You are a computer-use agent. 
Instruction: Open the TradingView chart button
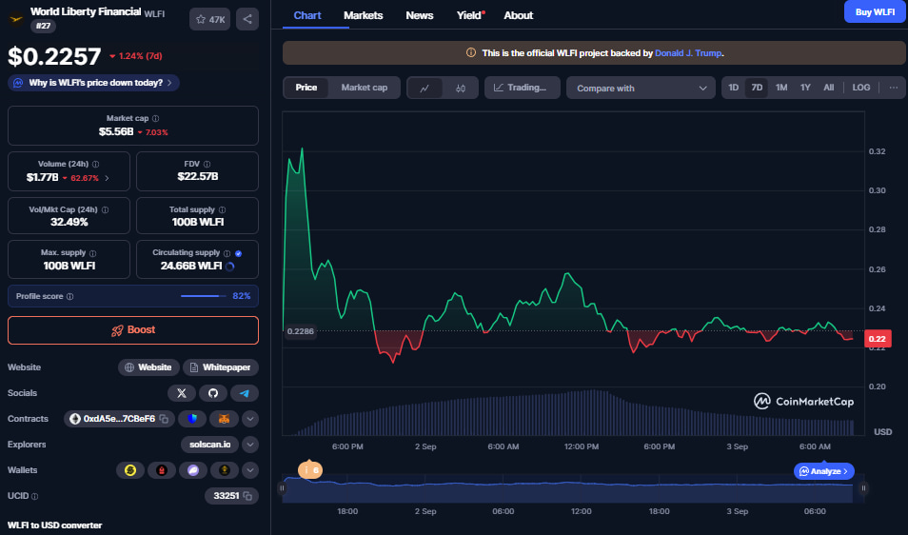tap(522, 88)
